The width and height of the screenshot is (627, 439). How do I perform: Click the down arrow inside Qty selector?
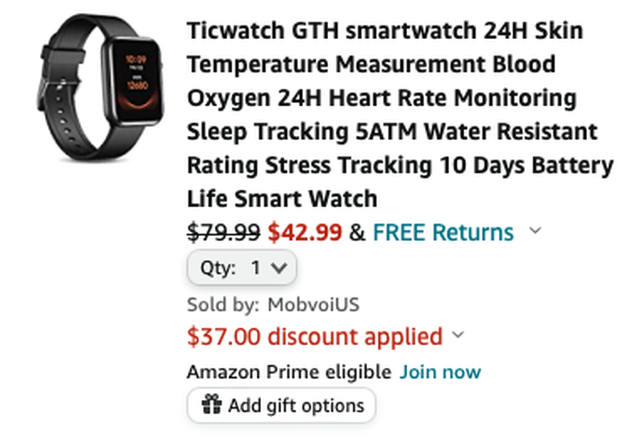click(x=279, y=268)
